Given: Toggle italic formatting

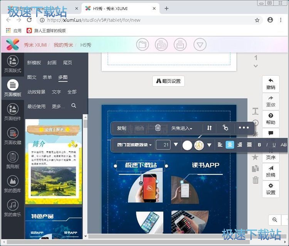Looking at the screenshot, I should point(267,145).
